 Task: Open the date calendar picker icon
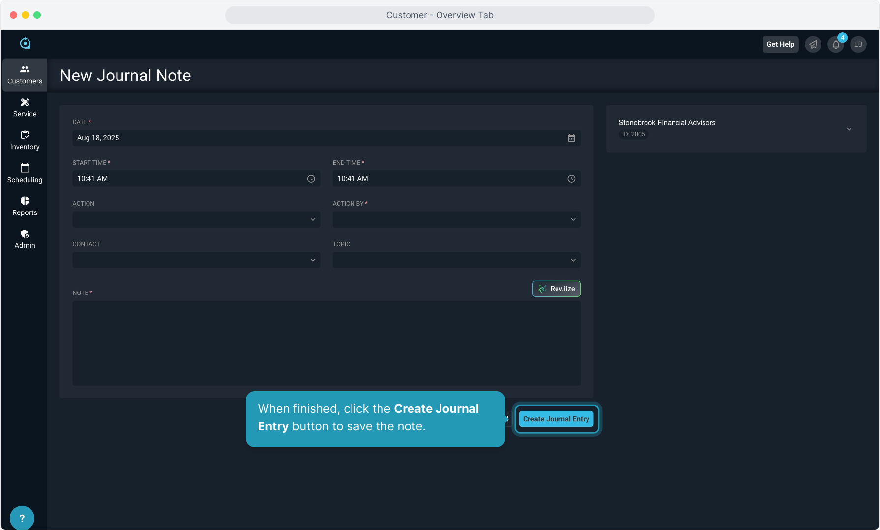[x=571, y=138]
